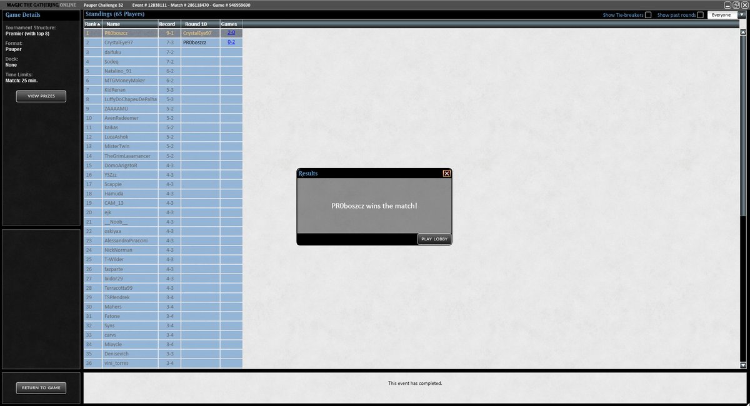Click the Play Lobby button
The height and width of the screenshot is (406, 750).
pyautogui.click(x=434, y=239)
